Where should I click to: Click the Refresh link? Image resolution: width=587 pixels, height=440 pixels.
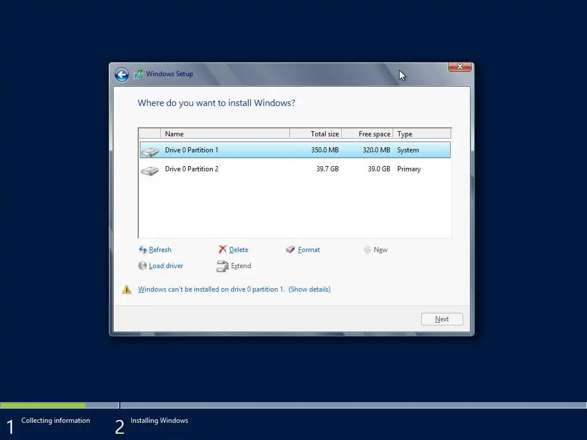[160, 250]
